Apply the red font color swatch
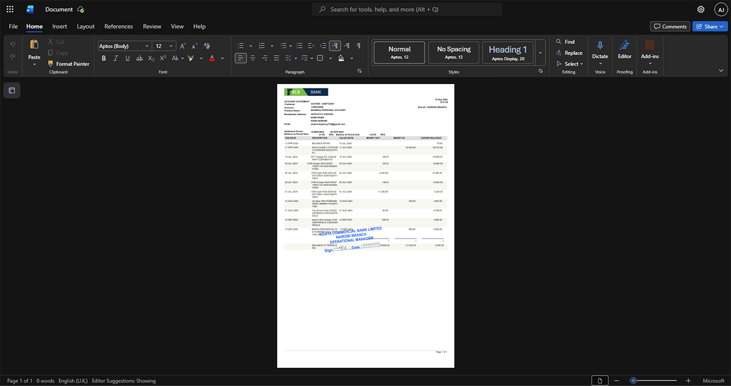This screenshot has height=386, width=731. click(212, 58)
